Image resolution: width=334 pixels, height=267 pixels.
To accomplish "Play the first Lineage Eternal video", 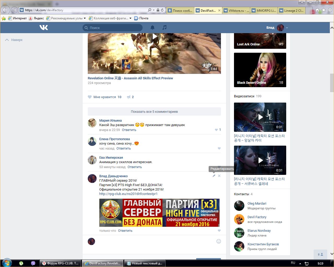I will [x=260, y=117].
